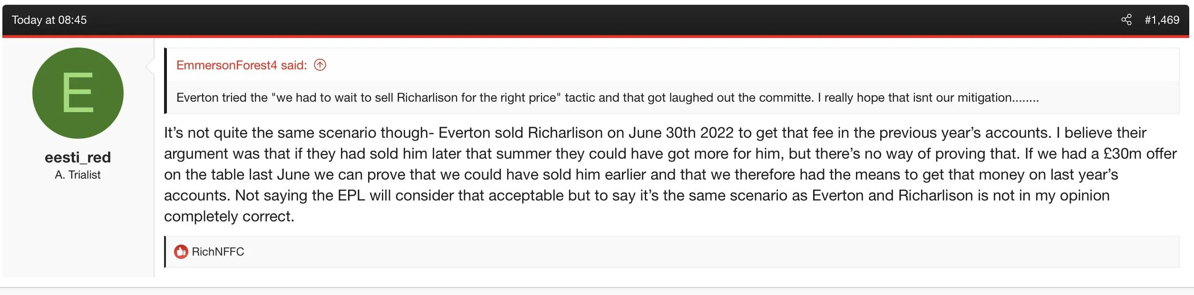Viewport: 1194px width, 295px height.
Task: Click the "A. Trialist" user title
Action: tap(78, 175)
